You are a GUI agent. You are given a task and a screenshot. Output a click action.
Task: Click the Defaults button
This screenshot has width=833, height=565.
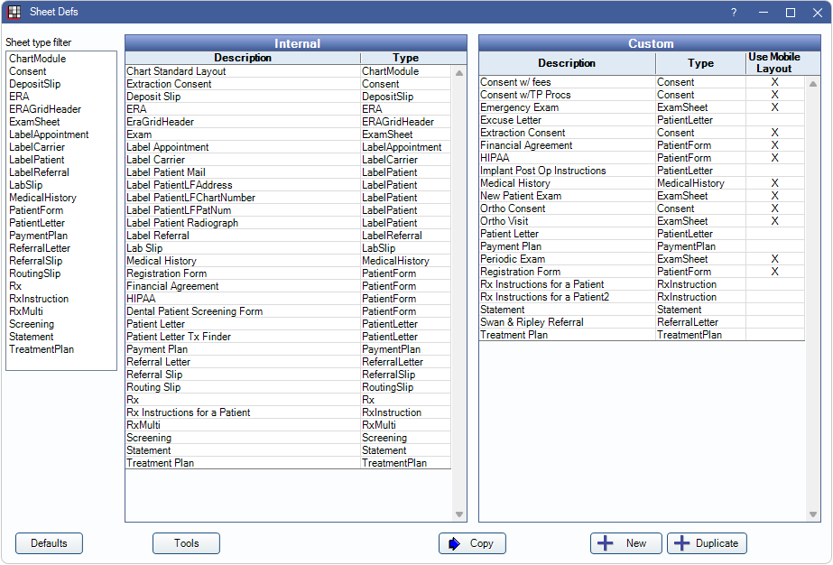point(49,543)
